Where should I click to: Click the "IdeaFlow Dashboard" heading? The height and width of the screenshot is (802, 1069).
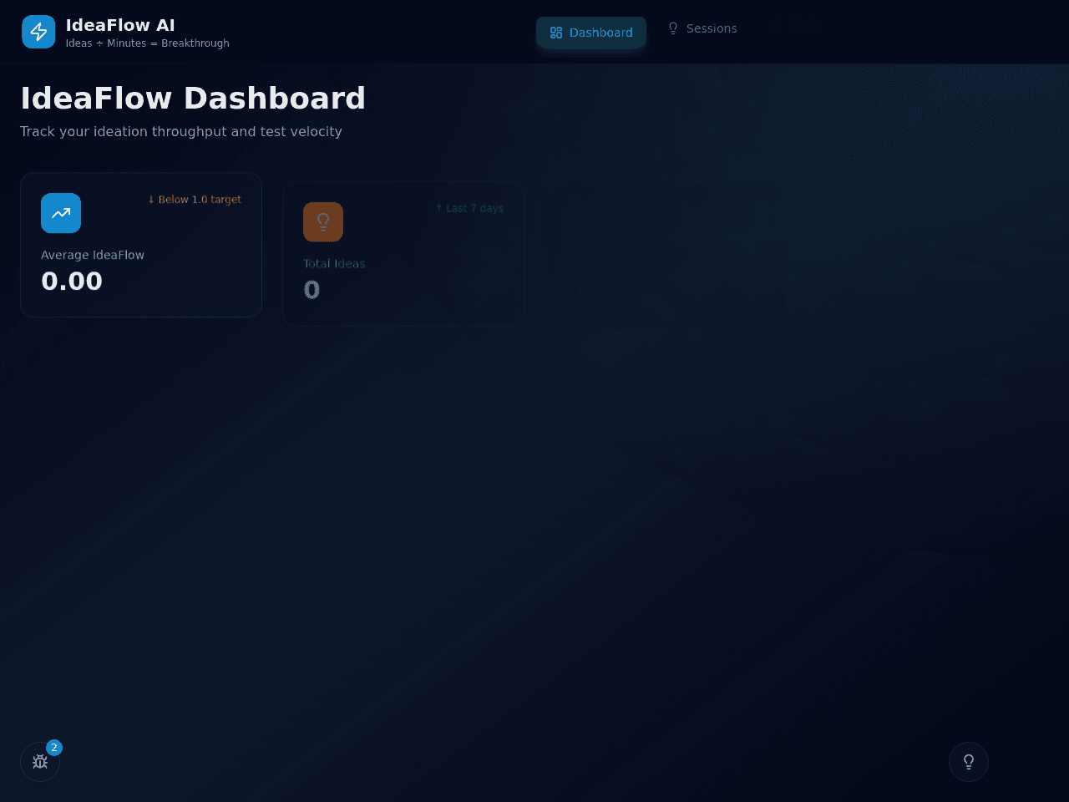pyautogui.click(x=193, y=99)
